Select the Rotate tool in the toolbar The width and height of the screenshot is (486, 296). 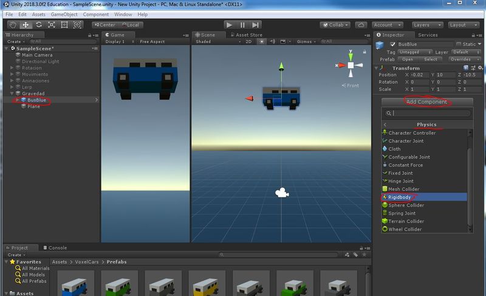pyautogui.click(x=38, y=25)
